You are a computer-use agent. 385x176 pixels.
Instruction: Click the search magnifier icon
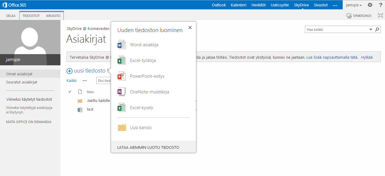coord(377,30)
